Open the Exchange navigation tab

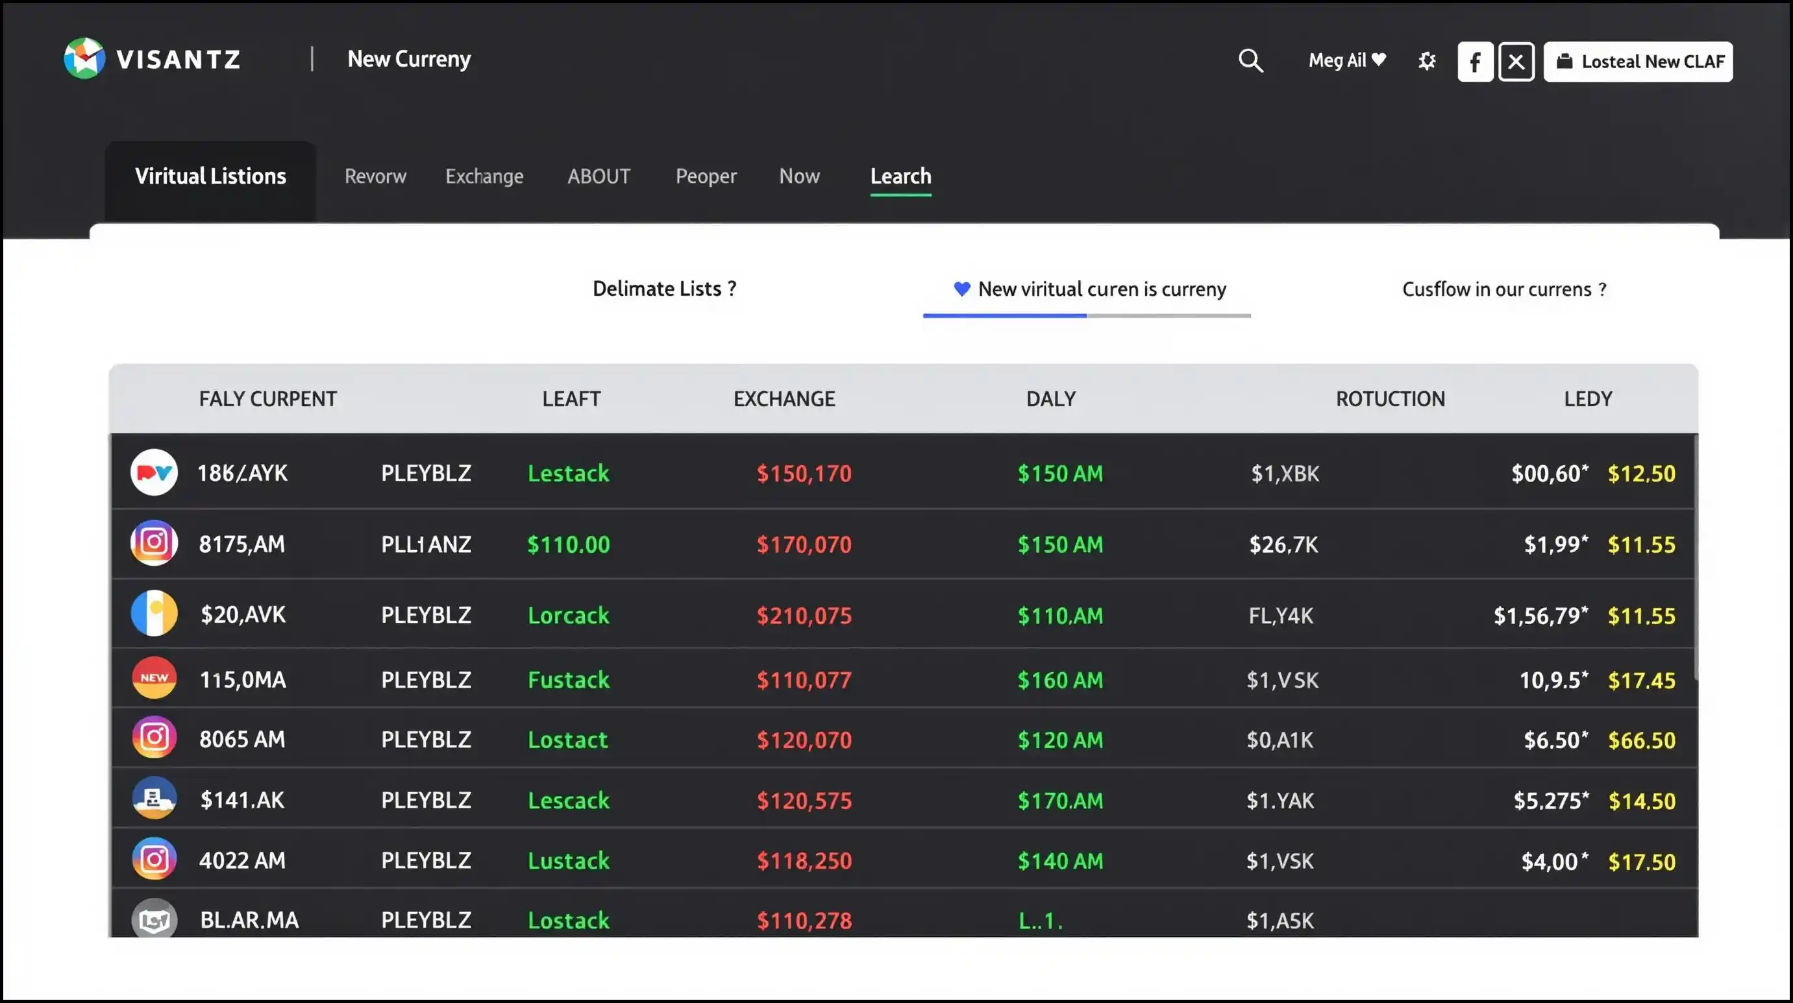coord(484,176)
